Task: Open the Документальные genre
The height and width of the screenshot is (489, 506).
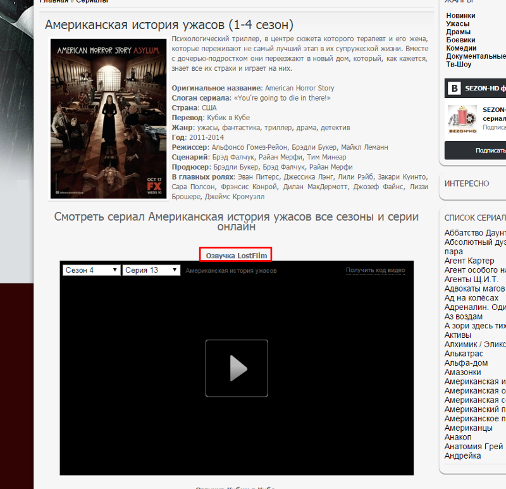Action: 476,56
